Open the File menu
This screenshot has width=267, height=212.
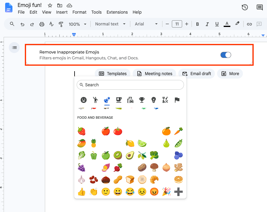click(21, 12)
